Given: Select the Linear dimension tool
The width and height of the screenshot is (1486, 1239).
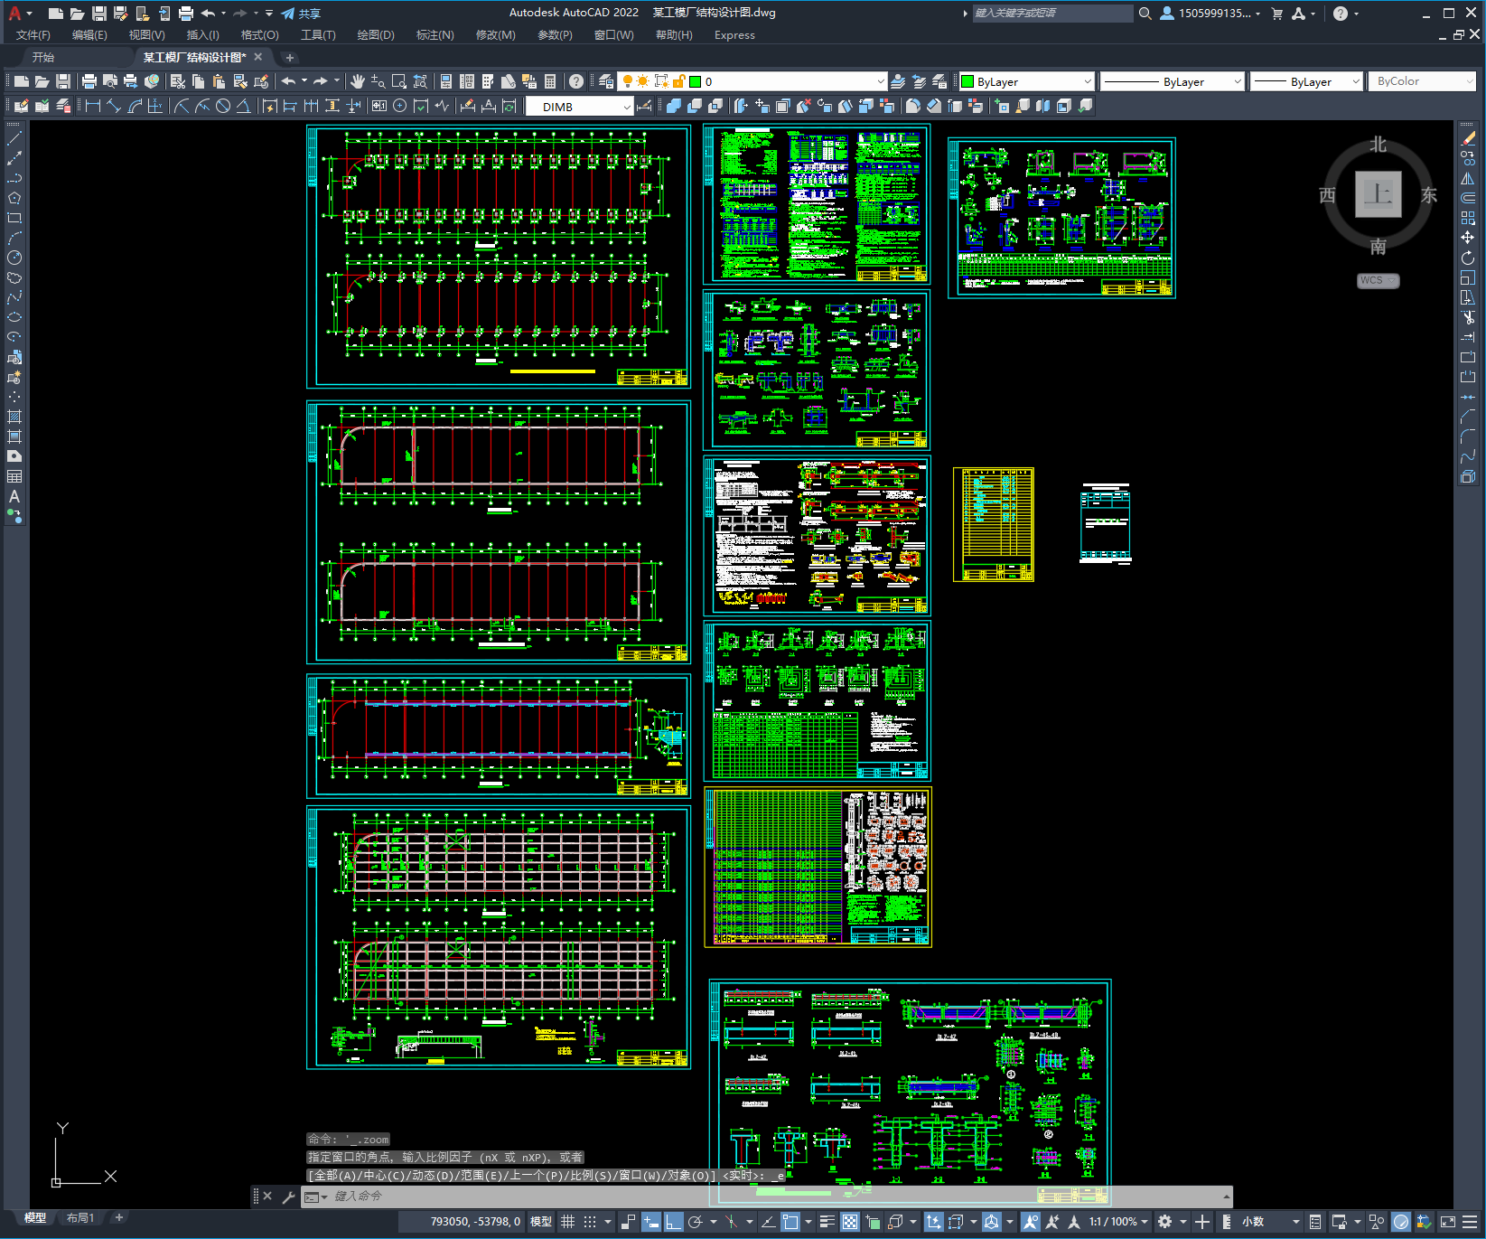Looking at the screenshot, I should [x=93, y=106].
